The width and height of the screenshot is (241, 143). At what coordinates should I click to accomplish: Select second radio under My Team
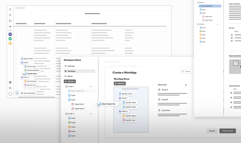pos(232,38)
